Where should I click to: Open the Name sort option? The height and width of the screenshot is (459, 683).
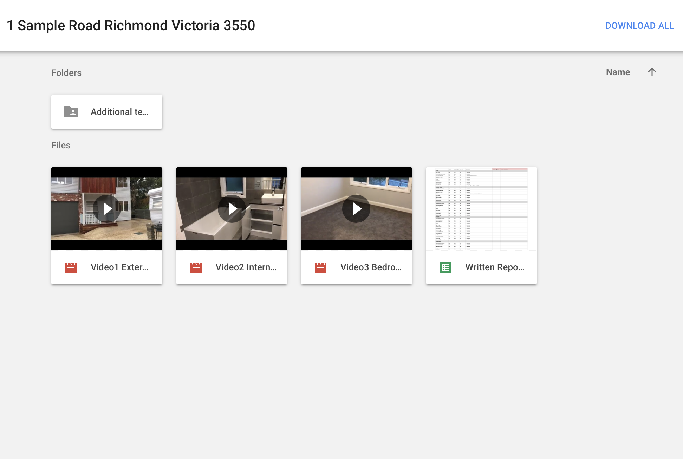point(618,72)
